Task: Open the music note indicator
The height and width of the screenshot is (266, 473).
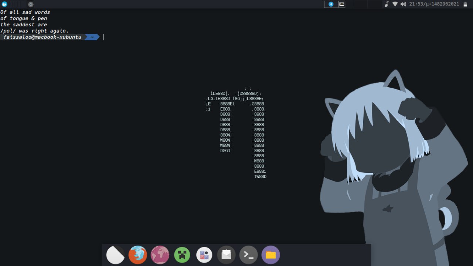Action: [387, 4]
